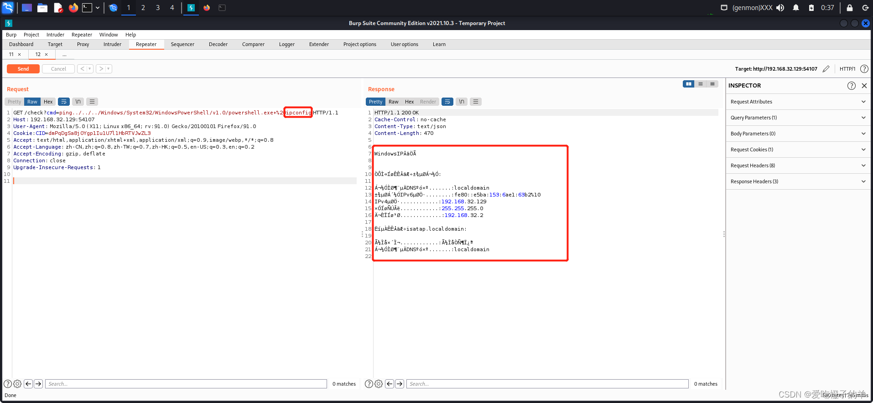Open the Help menu
This screenshot has height=403, width=873.
click(x=131, y=35)
